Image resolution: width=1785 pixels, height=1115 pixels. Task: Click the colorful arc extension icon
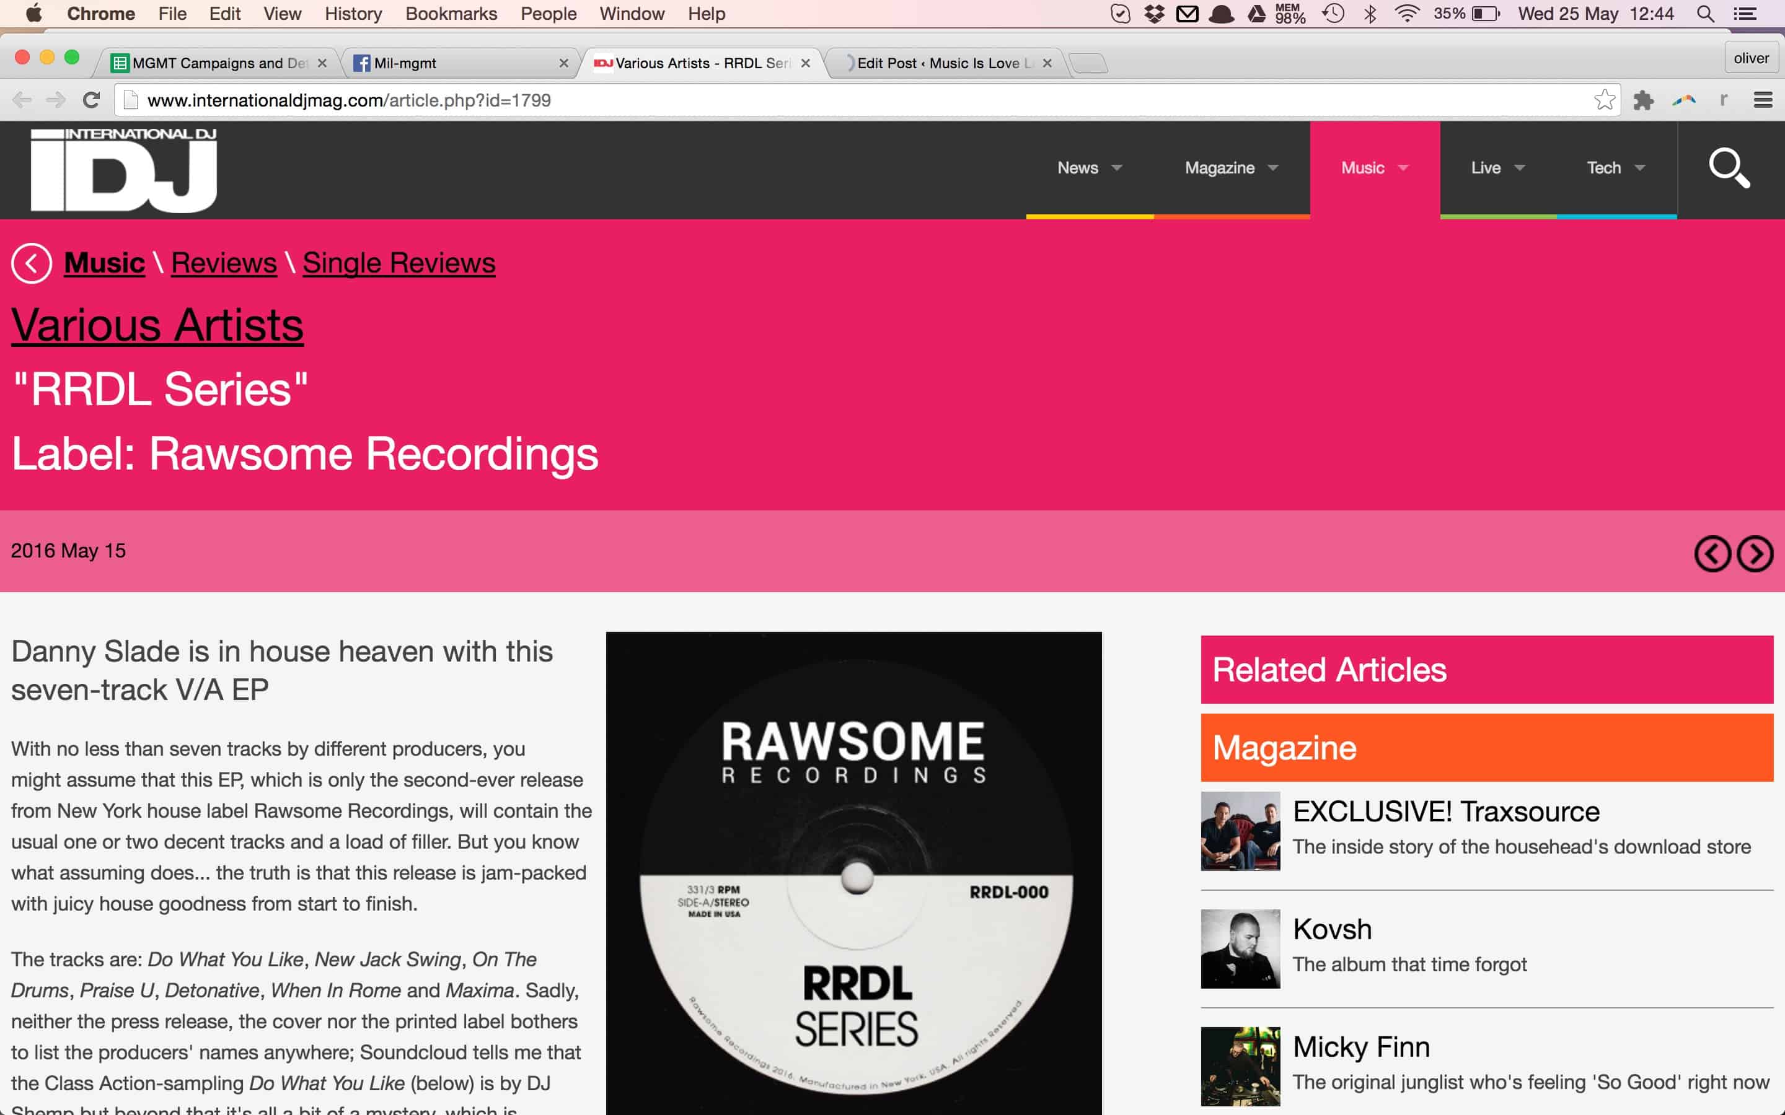(x=1684, y=100)
